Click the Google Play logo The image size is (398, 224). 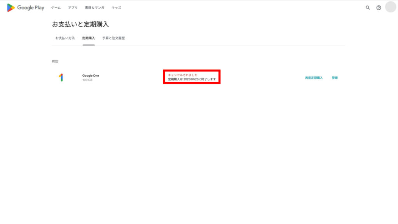pyautogui.click(x=26, y=8)
